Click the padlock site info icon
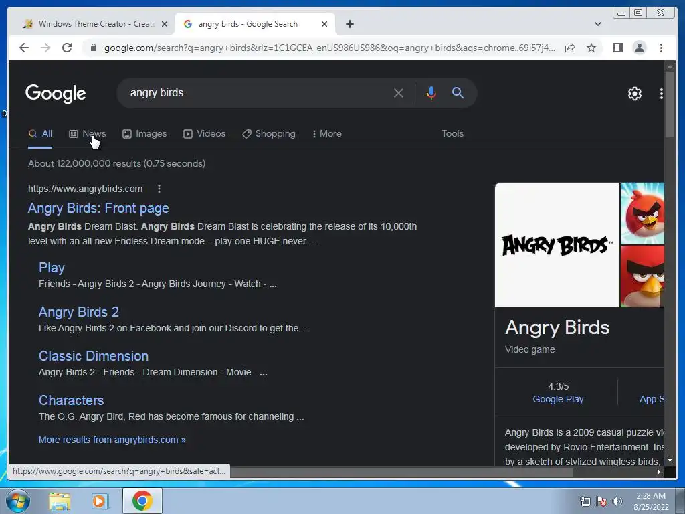Image resolution: width=685 pixels, height=514 pixels. click(93, 48)
